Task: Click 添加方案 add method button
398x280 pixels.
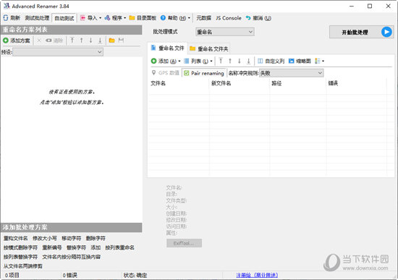Action: click(17, 41)
